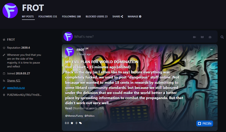Open the three-dots post options menu
This screenshot has height=132, width=226.
click(x=212, y=50)
